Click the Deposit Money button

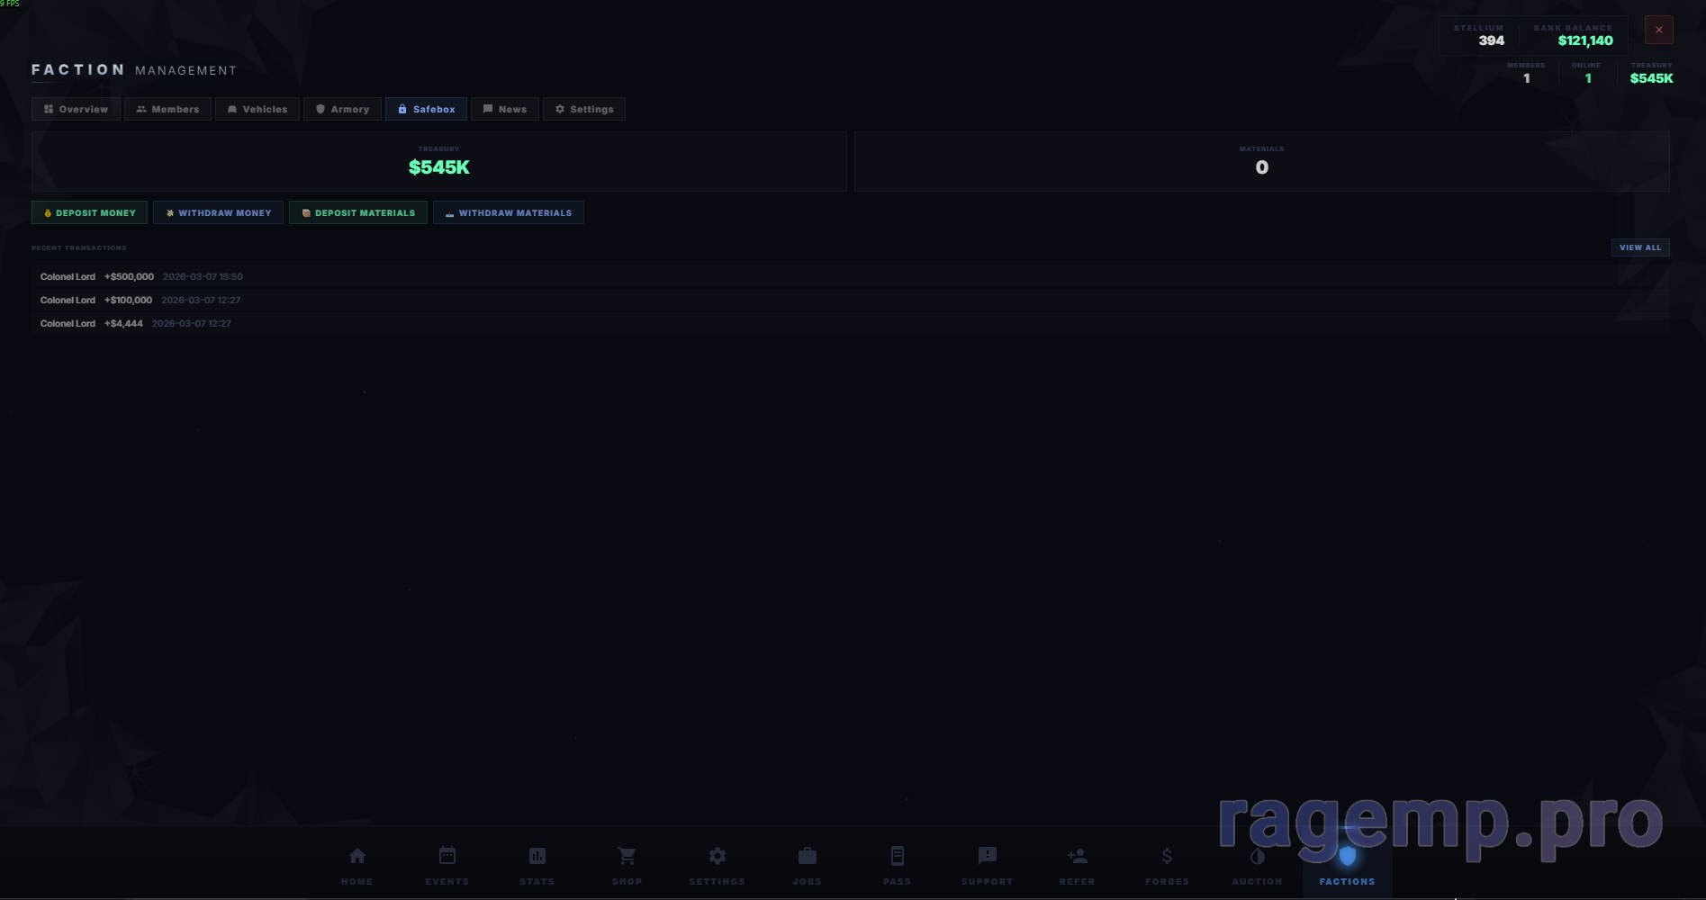click(90, 213)
